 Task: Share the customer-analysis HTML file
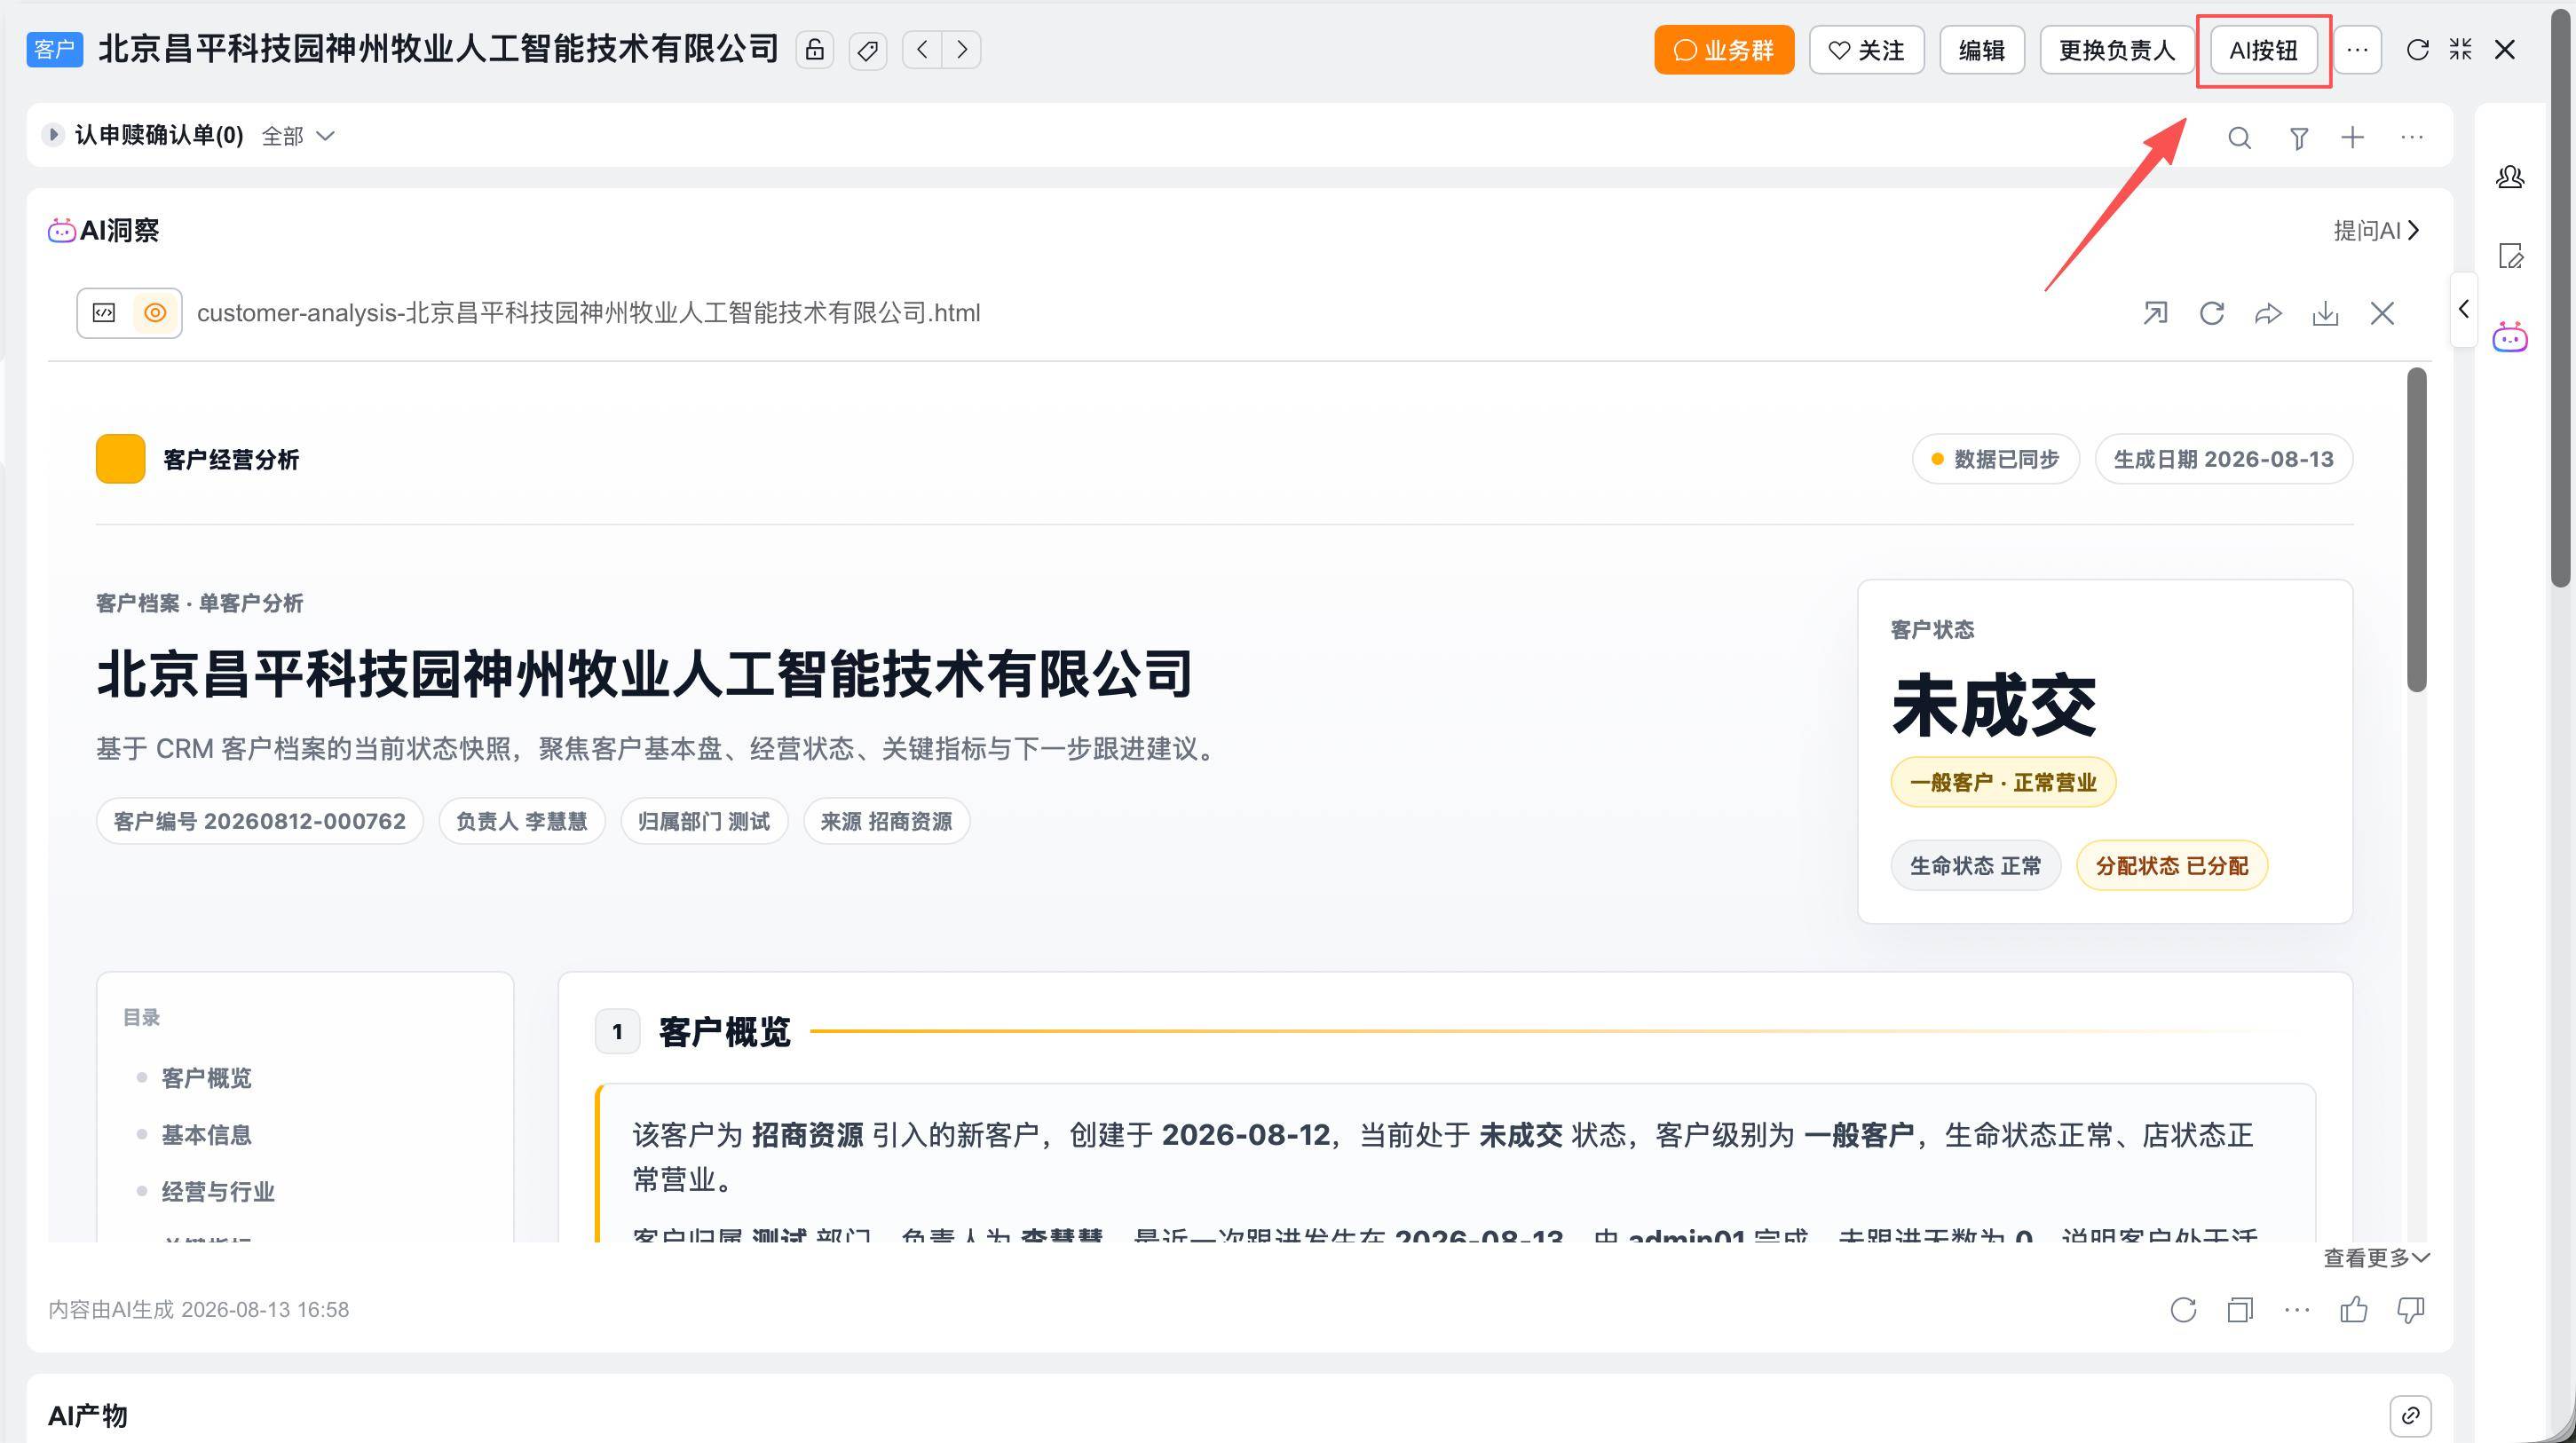[2269, 313]
